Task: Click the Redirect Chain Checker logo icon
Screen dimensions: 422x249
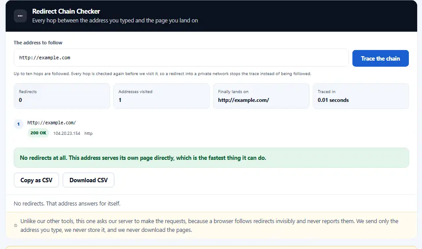Action: tap(20, 16)
